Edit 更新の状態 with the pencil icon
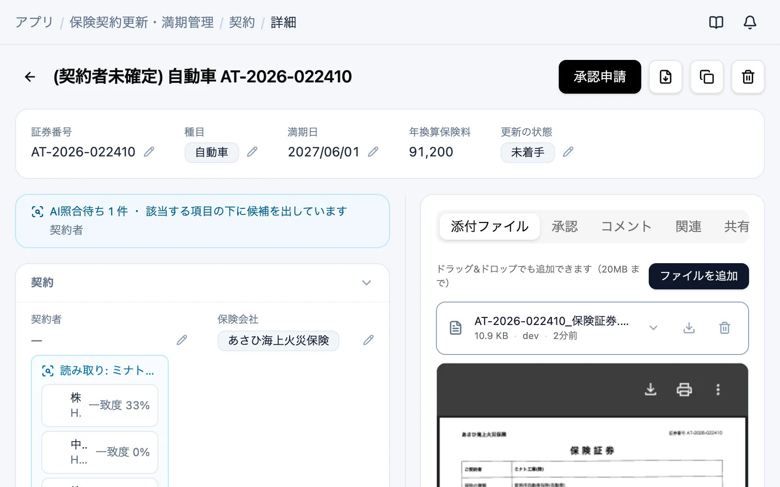The width and height of the screenshot is (780, 487). (568, 152)
